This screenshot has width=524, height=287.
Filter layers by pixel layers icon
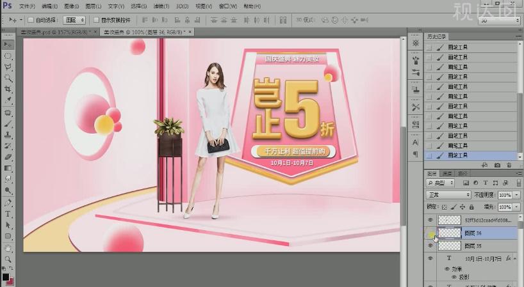click(466, 183)
